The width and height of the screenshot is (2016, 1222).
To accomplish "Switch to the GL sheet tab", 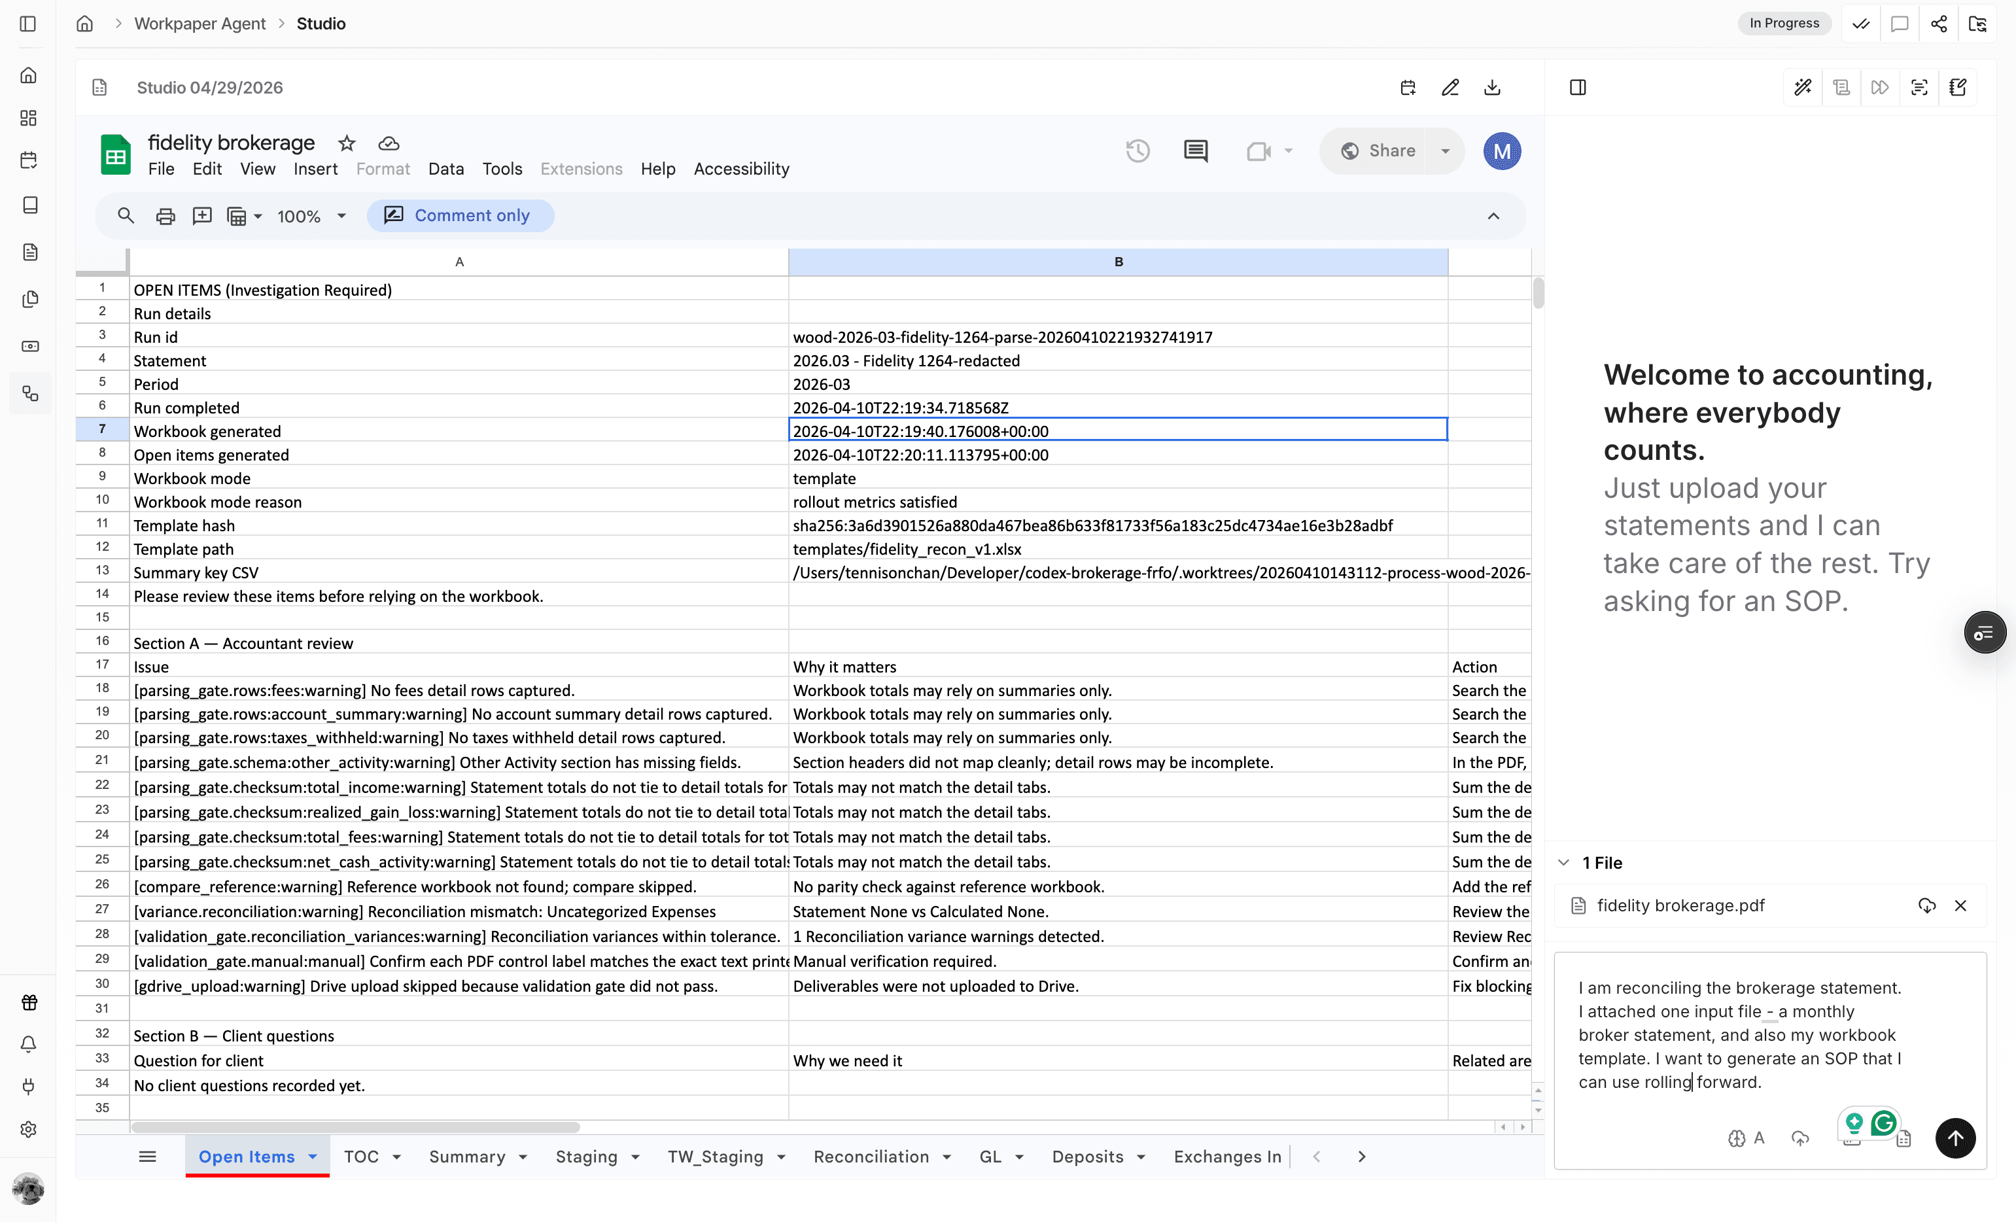I will [990, 1157].
